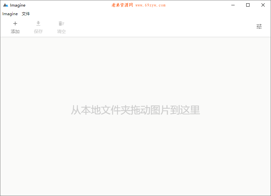This screenshot has height=196, width=271.
Task: Click the plus symbol to add images
Action: pyautogui.click(x=15, y=23)
